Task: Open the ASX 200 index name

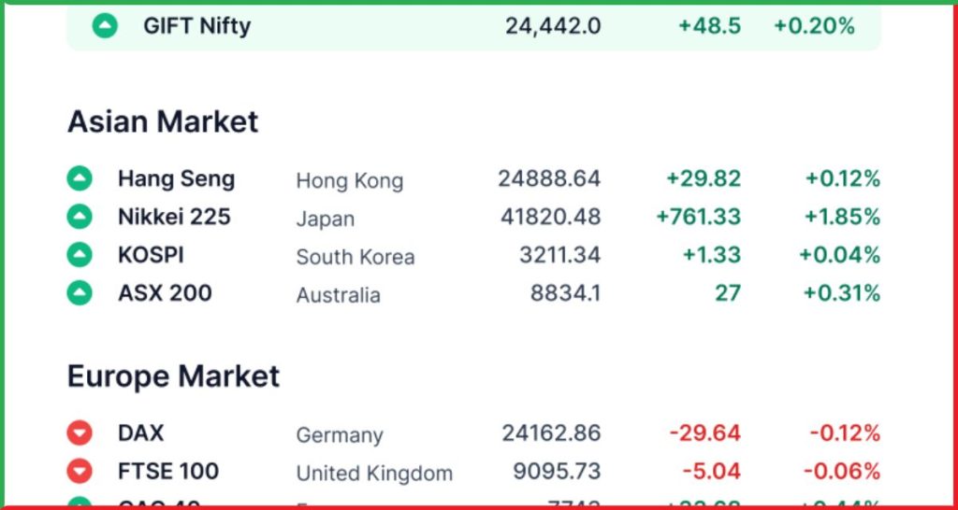Action: 165,292
